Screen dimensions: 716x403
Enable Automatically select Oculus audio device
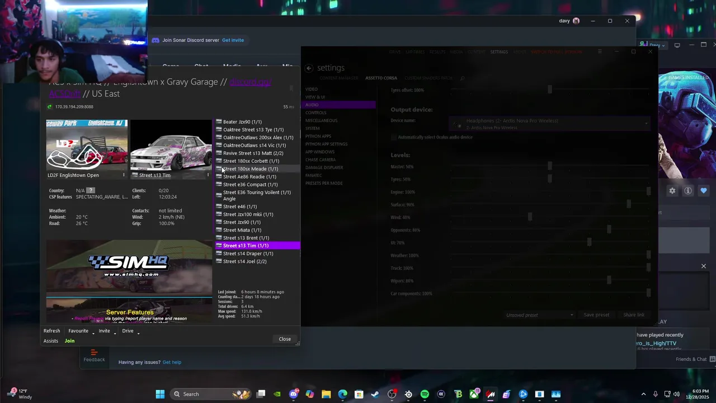(x=394, y=137)
